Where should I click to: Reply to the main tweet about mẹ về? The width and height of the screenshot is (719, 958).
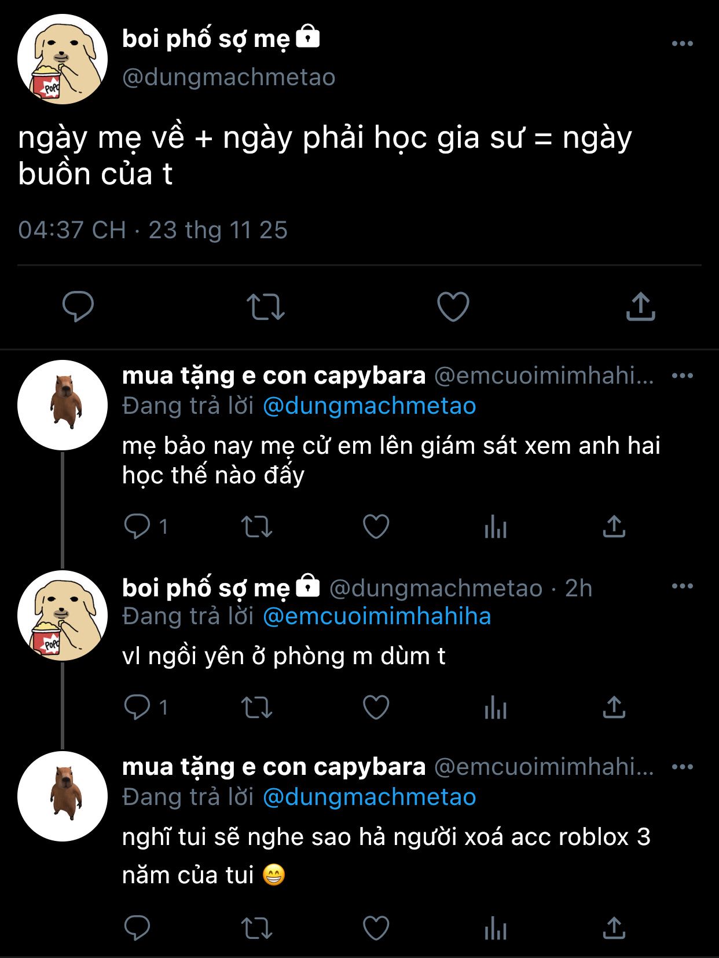click(x=78, y=307)
